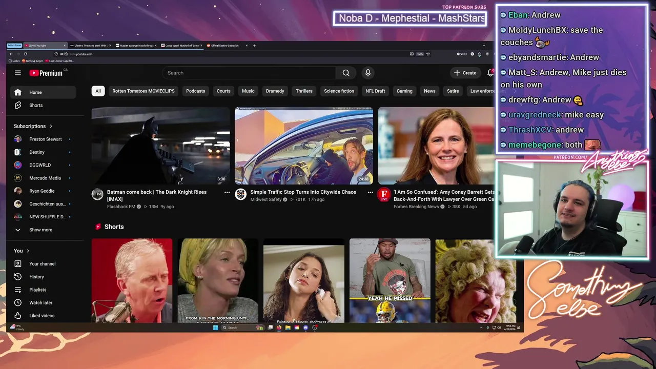This screenshot has height=369, width=656.
Task: Open the 'Simple Traffic Stop Turns Into Citywide Chaos' title
Action: [x=303, y=192]
